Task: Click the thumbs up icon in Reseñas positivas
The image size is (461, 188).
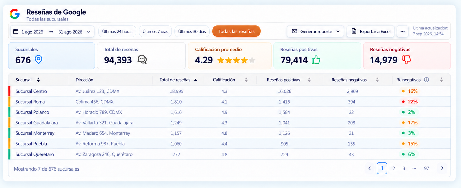Action: click(316, 60)
